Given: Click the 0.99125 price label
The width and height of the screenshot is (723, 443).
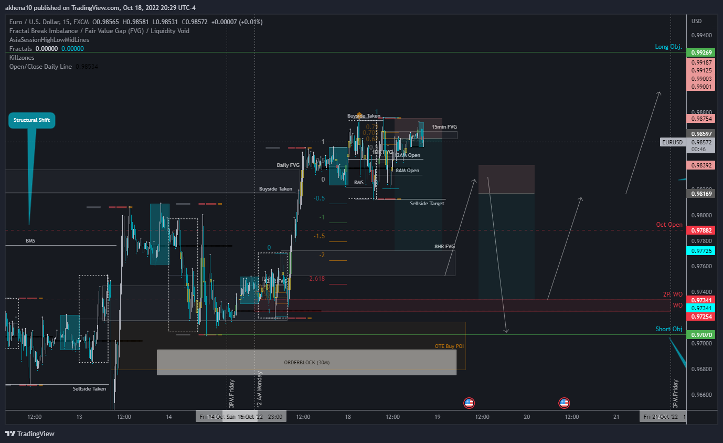Looking at the screenshot, I should (x=701, y=70).
